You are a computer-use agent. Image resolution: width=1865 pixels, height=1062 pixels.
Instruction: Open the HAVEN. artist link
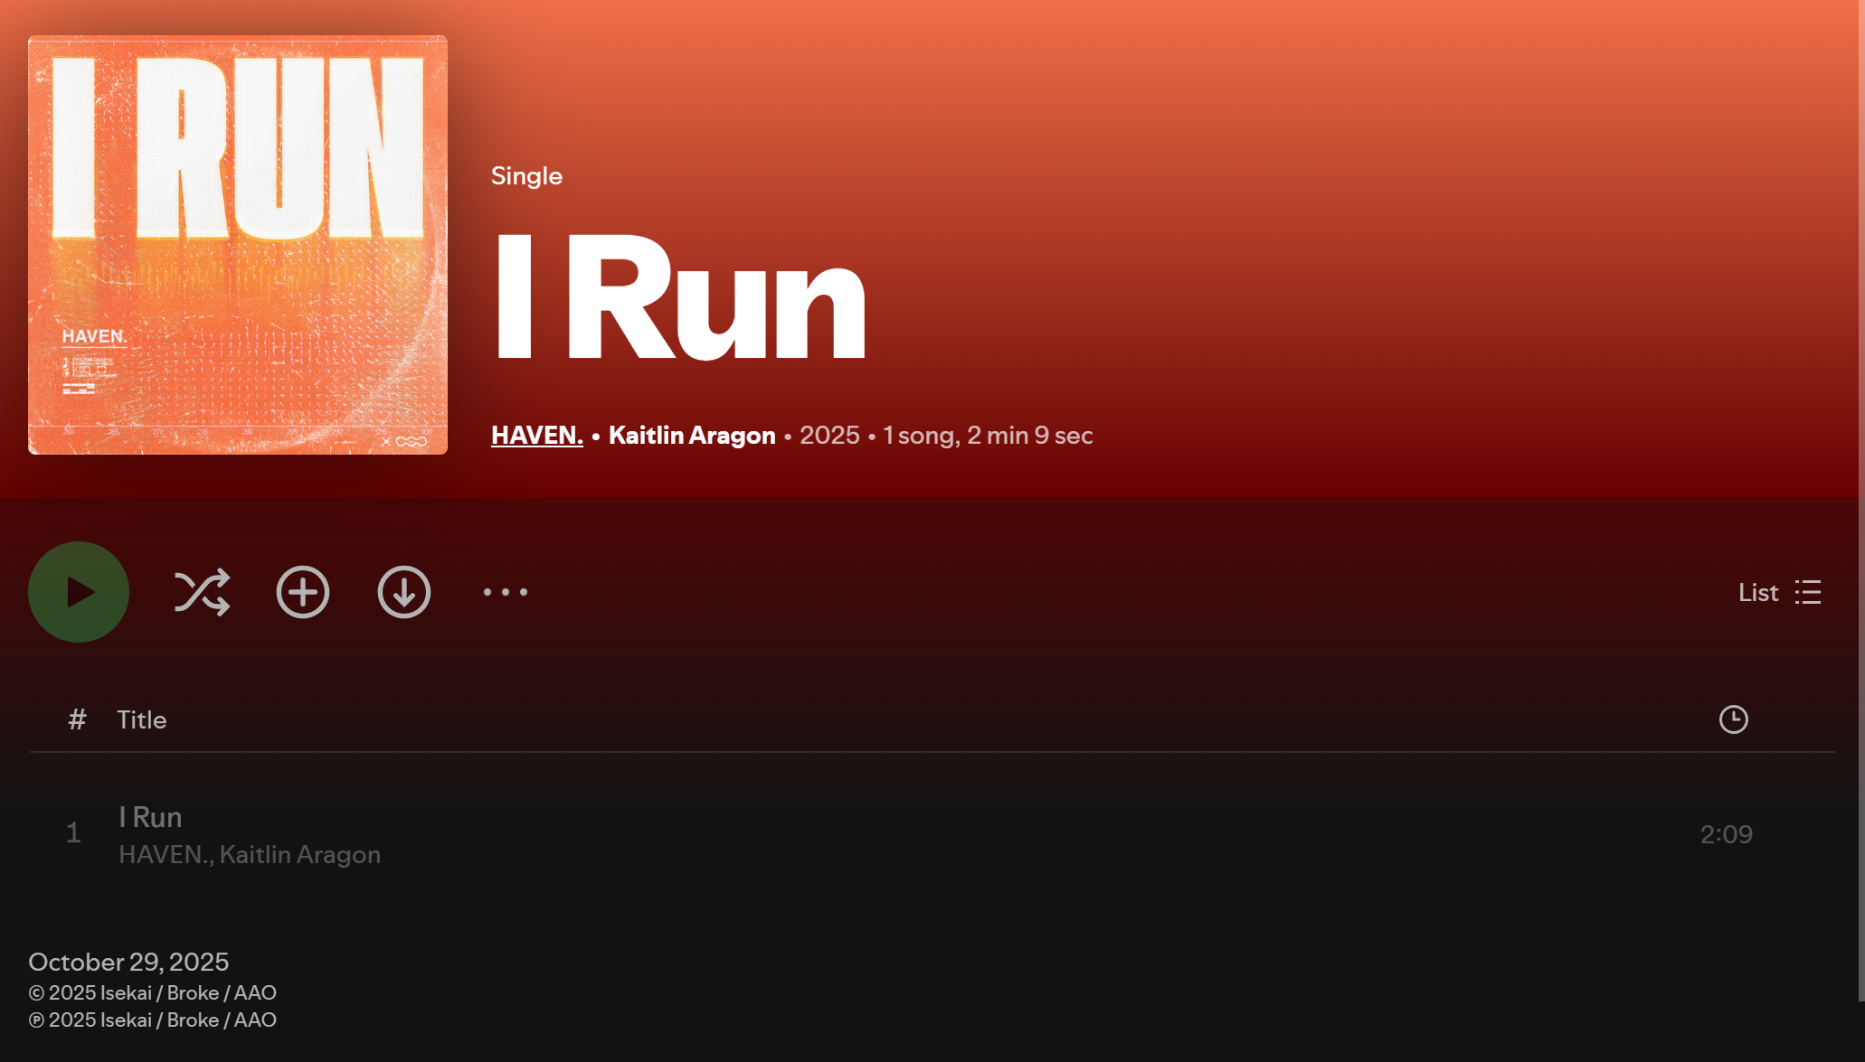coord(537,435)
